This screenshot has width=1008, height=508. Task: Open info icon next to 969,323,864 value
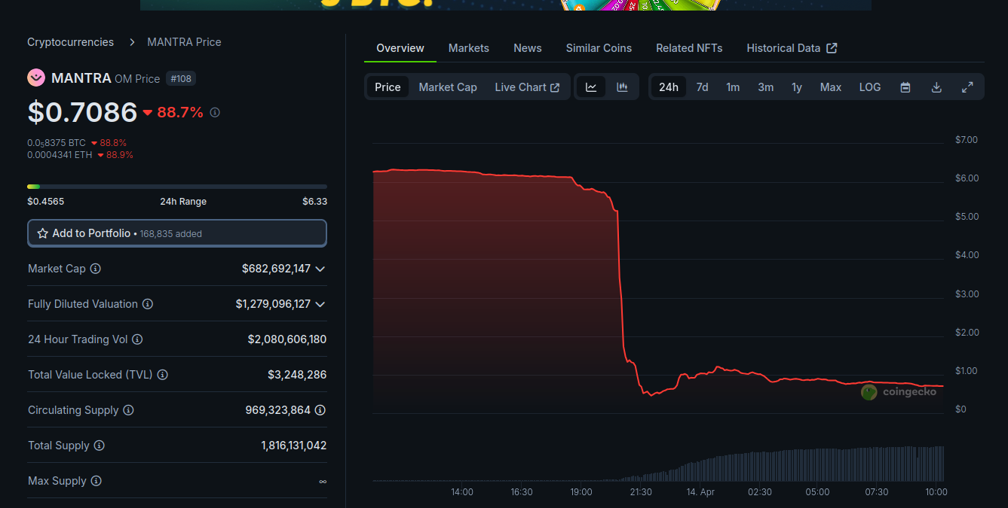(x=320, y=410)
